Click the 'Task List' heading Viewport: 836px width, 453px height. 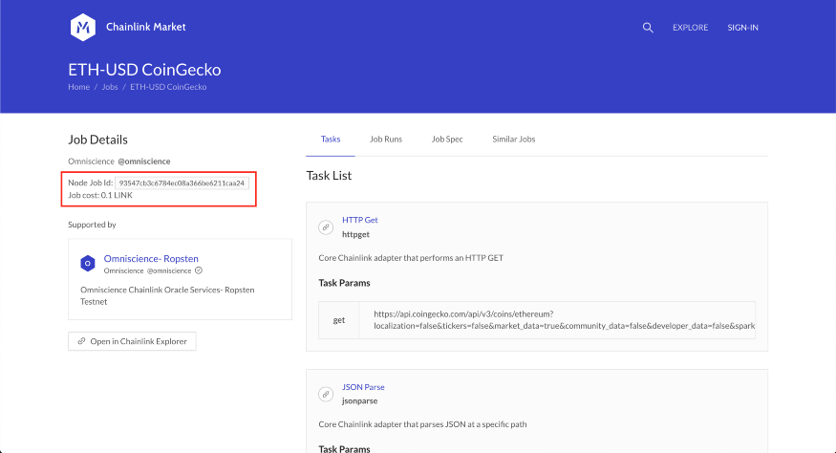click(329, 176)
